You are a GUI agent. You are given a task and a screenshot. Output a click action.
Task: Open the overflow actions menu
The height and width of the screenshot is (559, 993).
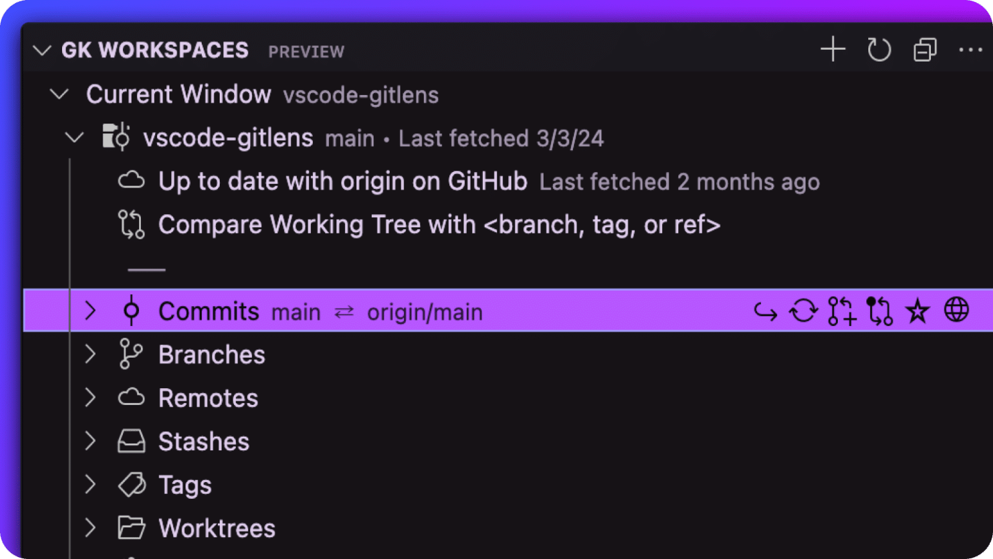click(970, 49)
